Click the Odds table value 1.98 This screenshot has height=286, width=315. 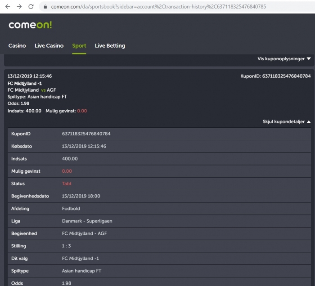pyautogui.click(x=67, y=283)
